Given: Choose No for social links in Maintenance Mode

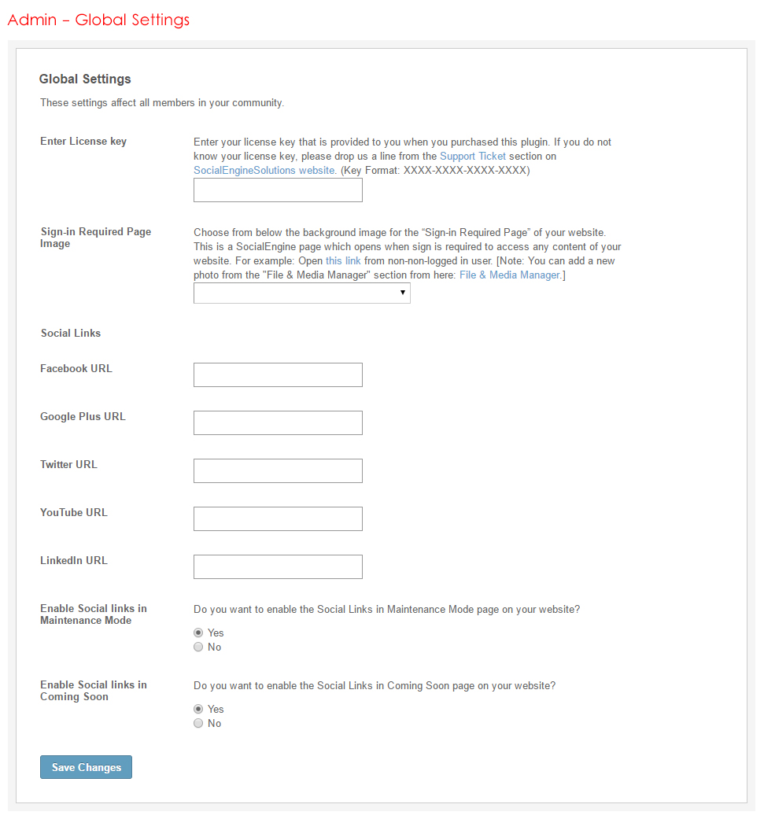Looking at the screenshot, I should [x=198, y=647].
